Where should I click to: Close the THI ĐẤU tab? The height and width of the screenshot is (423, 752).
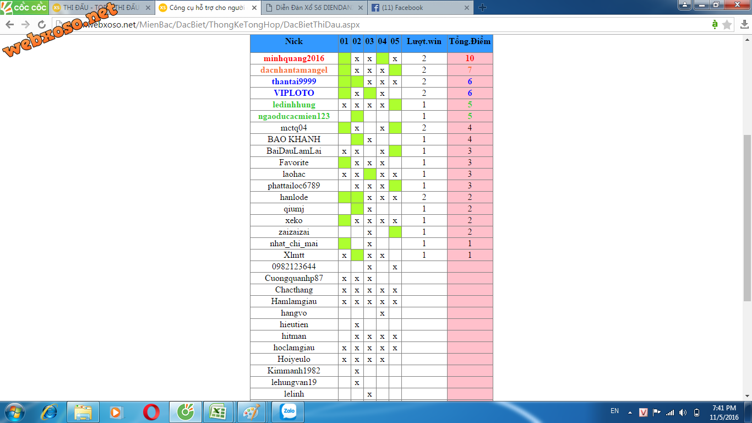(148, 8)
